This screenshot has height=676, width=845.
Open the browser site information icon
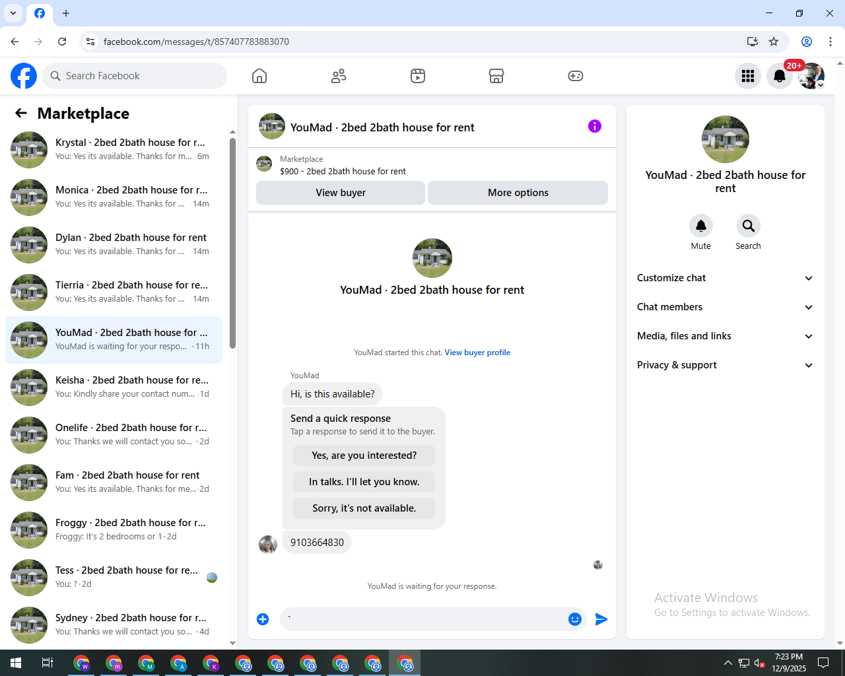pyautogui.click(x=90, y=42)
